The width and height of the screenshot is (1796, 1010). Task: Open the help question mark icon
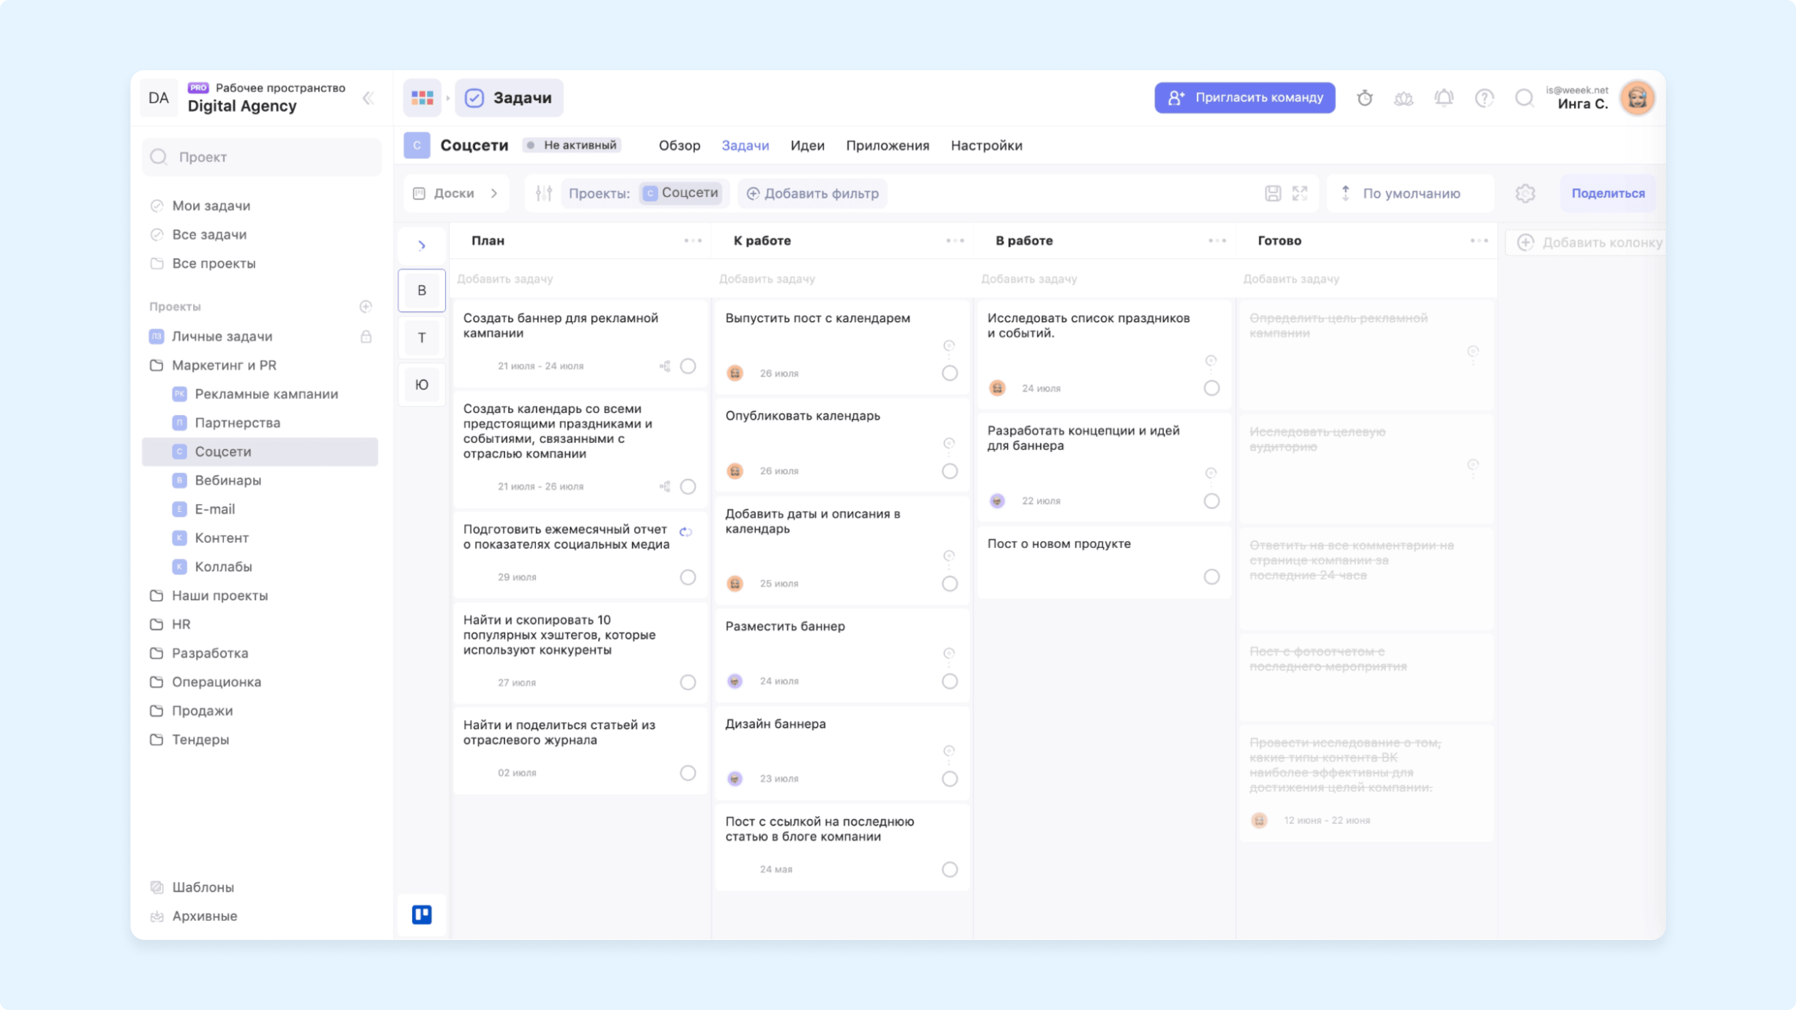(1485, 98)
